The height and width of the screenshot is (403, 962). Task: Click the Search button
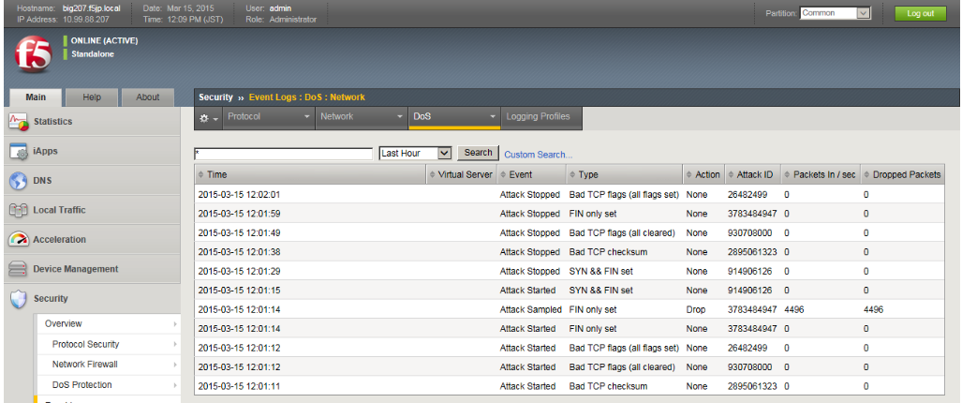(x=478, y=153)
